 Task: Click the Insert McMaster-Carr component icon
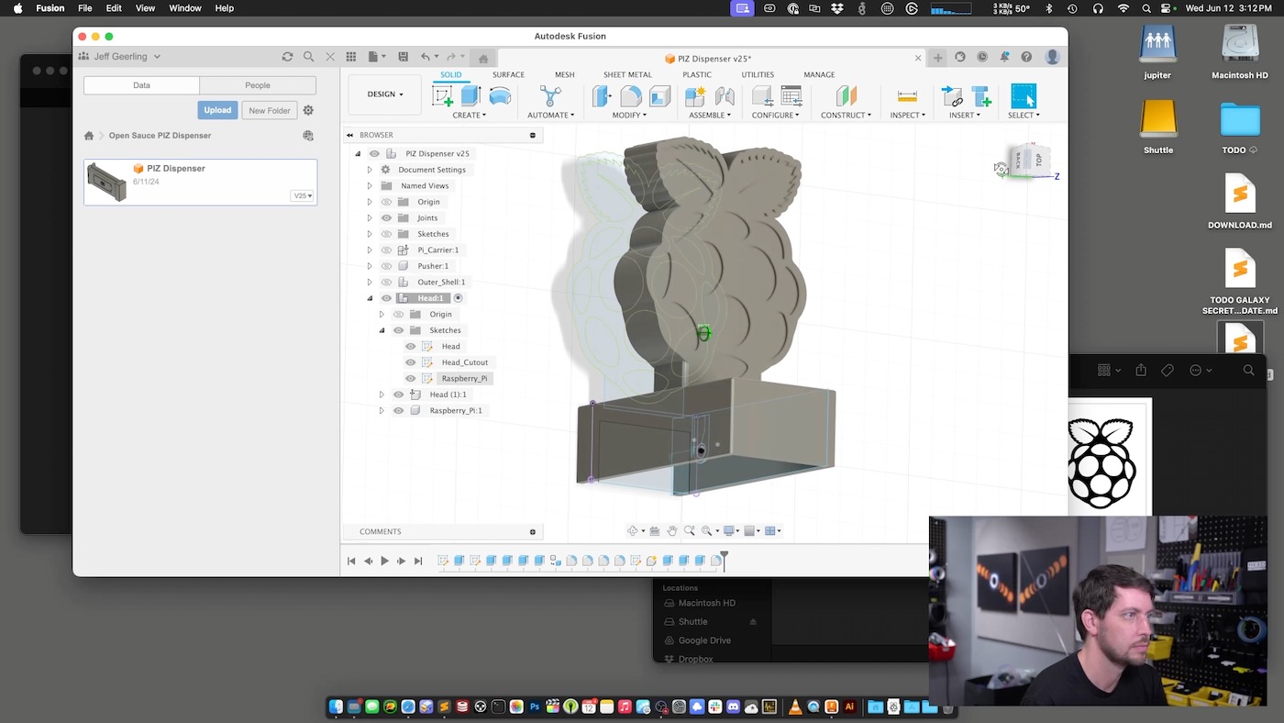click(981, 95)
